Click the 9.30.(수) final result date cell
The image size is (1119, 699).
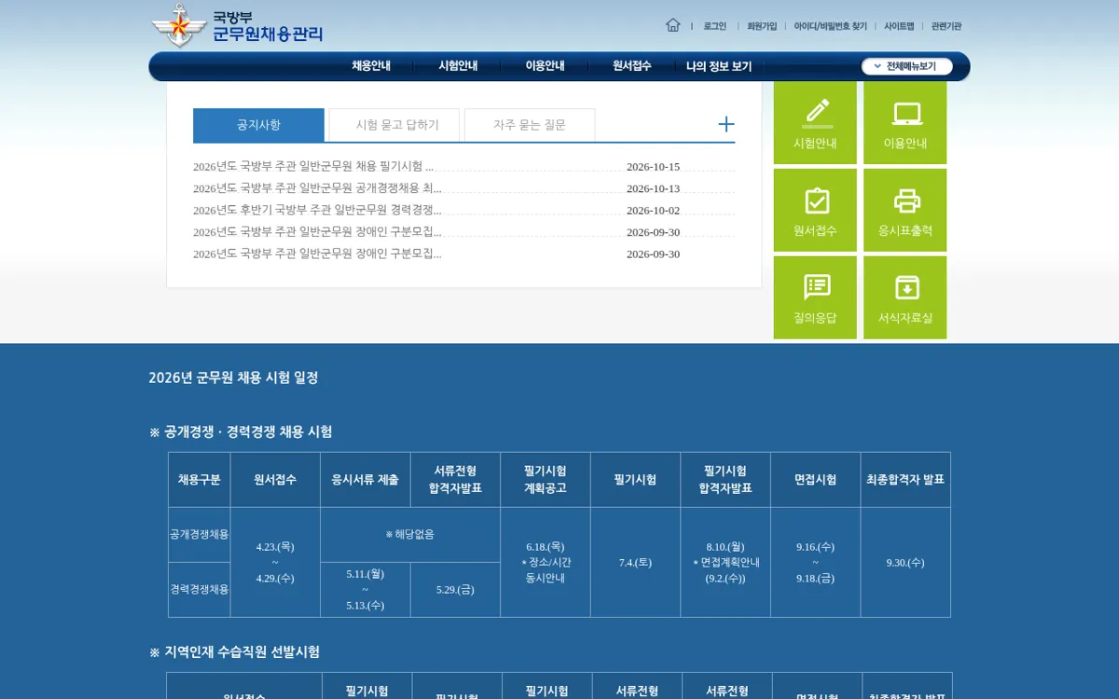click(905, 562)
